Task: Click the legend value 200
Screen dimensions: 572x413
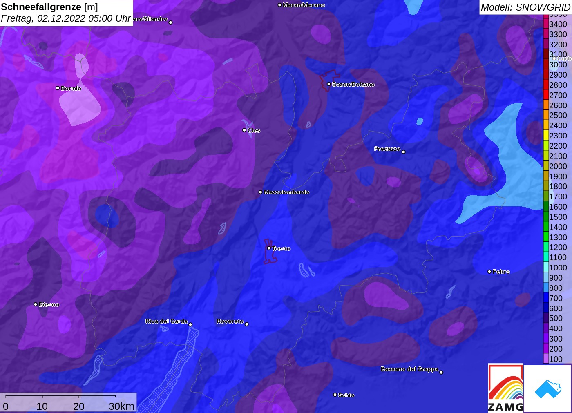Action: (556, 349)
